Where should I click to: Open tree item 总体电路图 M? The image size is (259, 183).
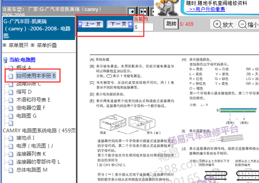(x=32, y=170)
